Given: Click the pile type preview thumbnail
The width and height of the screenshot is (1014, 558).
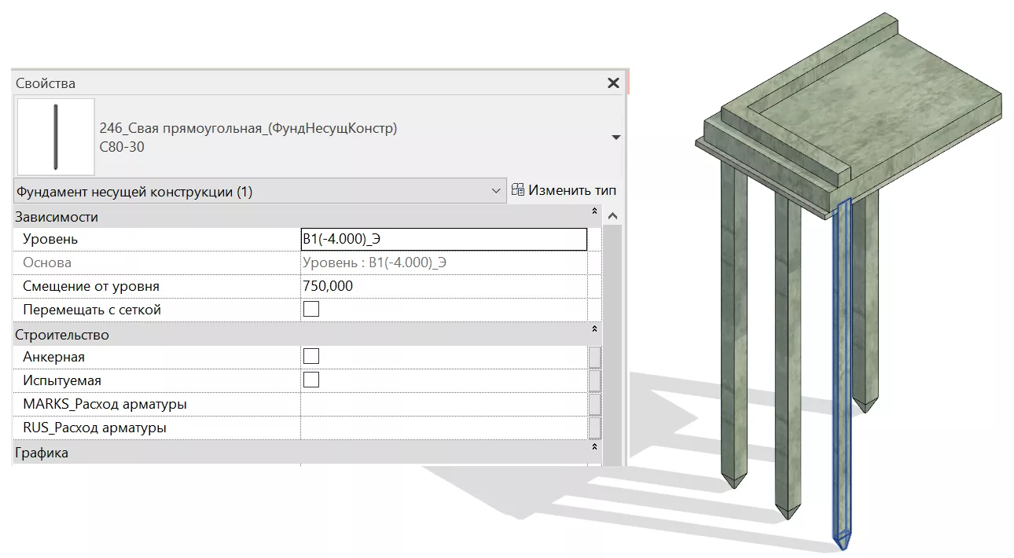Looking at the screenshot, I should [56, 137].
